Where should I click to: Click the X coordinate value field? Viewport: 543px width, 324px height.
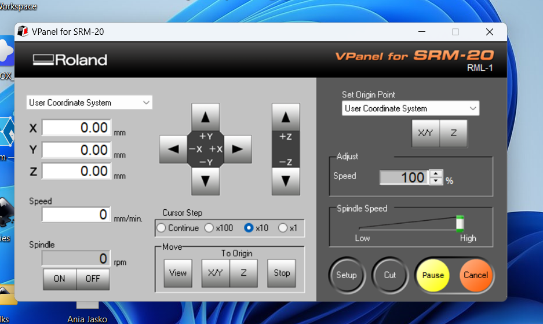tap(76, 128)
